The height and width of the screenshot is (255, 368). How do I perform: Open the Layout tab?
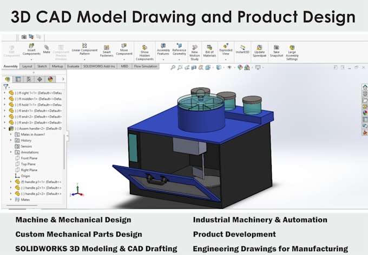point(27,66)
